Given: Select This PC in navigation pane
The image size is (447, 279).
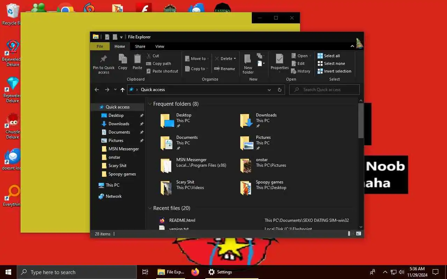Looking at the screenshot, I should pos(112,185).
